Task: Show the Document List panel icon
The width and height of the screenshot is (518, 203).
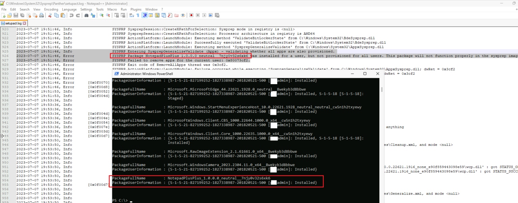Action: click(x=164, y=15)
